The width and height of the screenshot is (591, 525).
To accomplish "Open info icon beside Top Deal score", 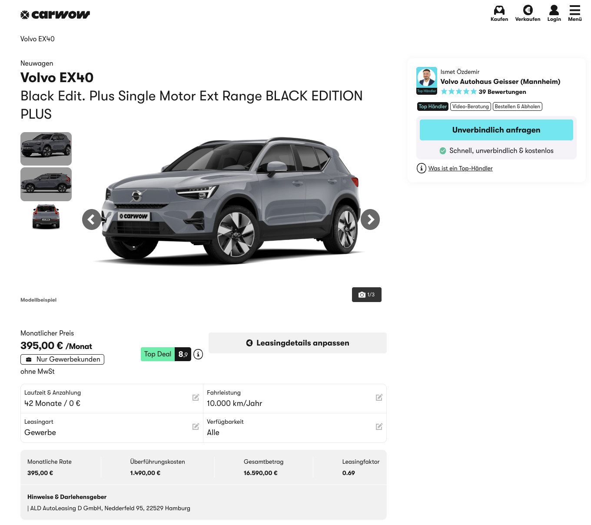I will pyautogui.click(x=198, y=354).
